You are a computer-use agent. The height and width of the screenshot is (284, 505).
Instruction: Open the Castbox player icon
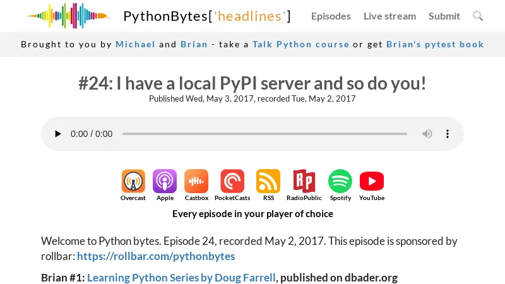pos(196,182)
